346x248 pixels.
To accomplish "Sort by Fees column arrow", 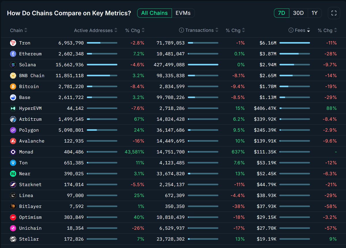I will (309, 30).
